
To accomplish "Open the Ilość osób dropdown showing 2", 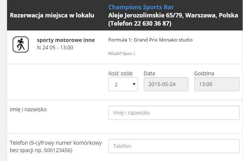I will [x=123, y=84].
